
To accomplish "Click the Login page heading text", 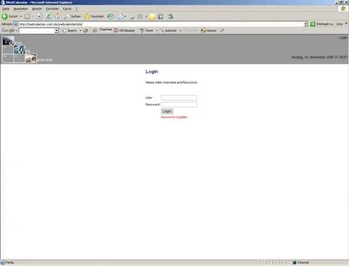I will click(x=151, y=71).
